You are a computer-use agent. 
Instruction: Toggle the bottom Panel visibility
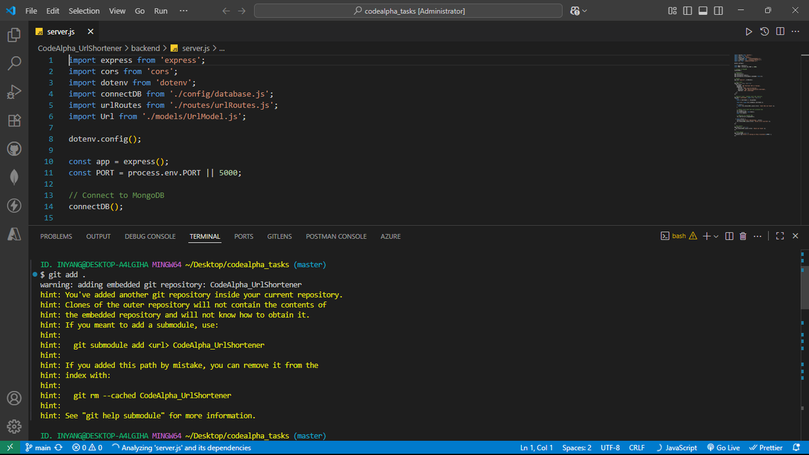(x=703, y=11)
